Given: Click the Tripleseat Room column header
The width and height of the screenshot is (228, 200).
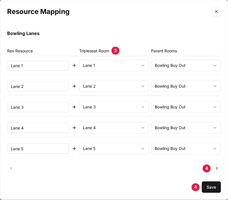Looking at the screenshot, I should pyautogui.click(x=94, y=51).
